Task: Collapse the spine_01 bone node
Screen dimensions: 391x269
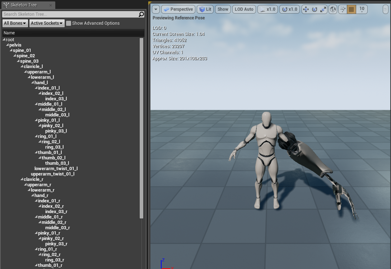Action: point(11,50)
